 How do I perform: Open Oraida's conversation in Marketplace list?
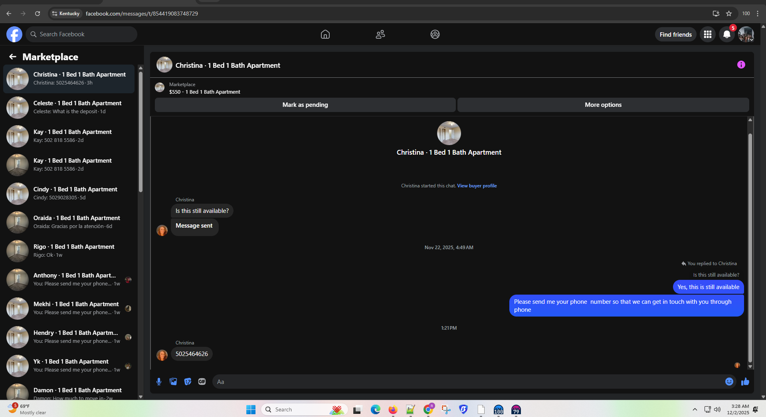(x=69, y=222)
